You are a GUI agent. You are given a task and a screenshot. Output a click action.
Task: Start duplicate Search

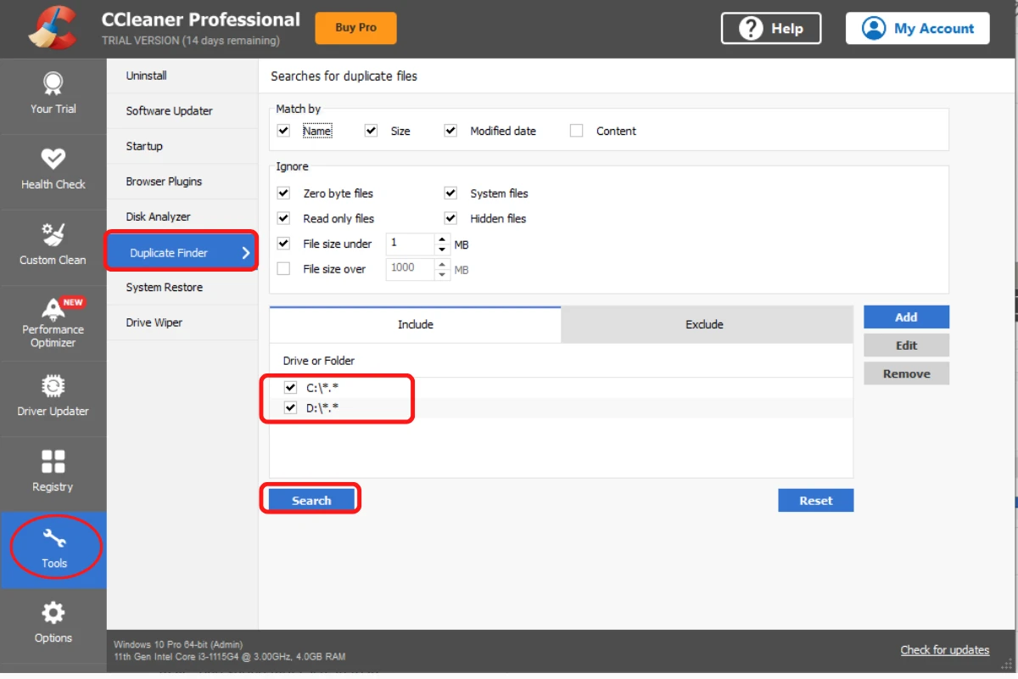[x=311, y=501]
